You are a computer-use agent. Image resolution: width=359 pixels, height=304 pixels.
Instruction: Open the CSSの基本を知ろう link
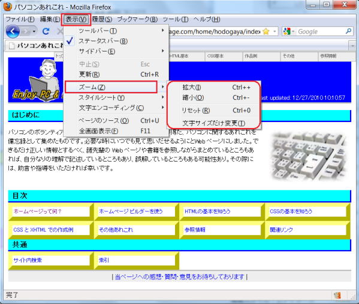[291, 211]
